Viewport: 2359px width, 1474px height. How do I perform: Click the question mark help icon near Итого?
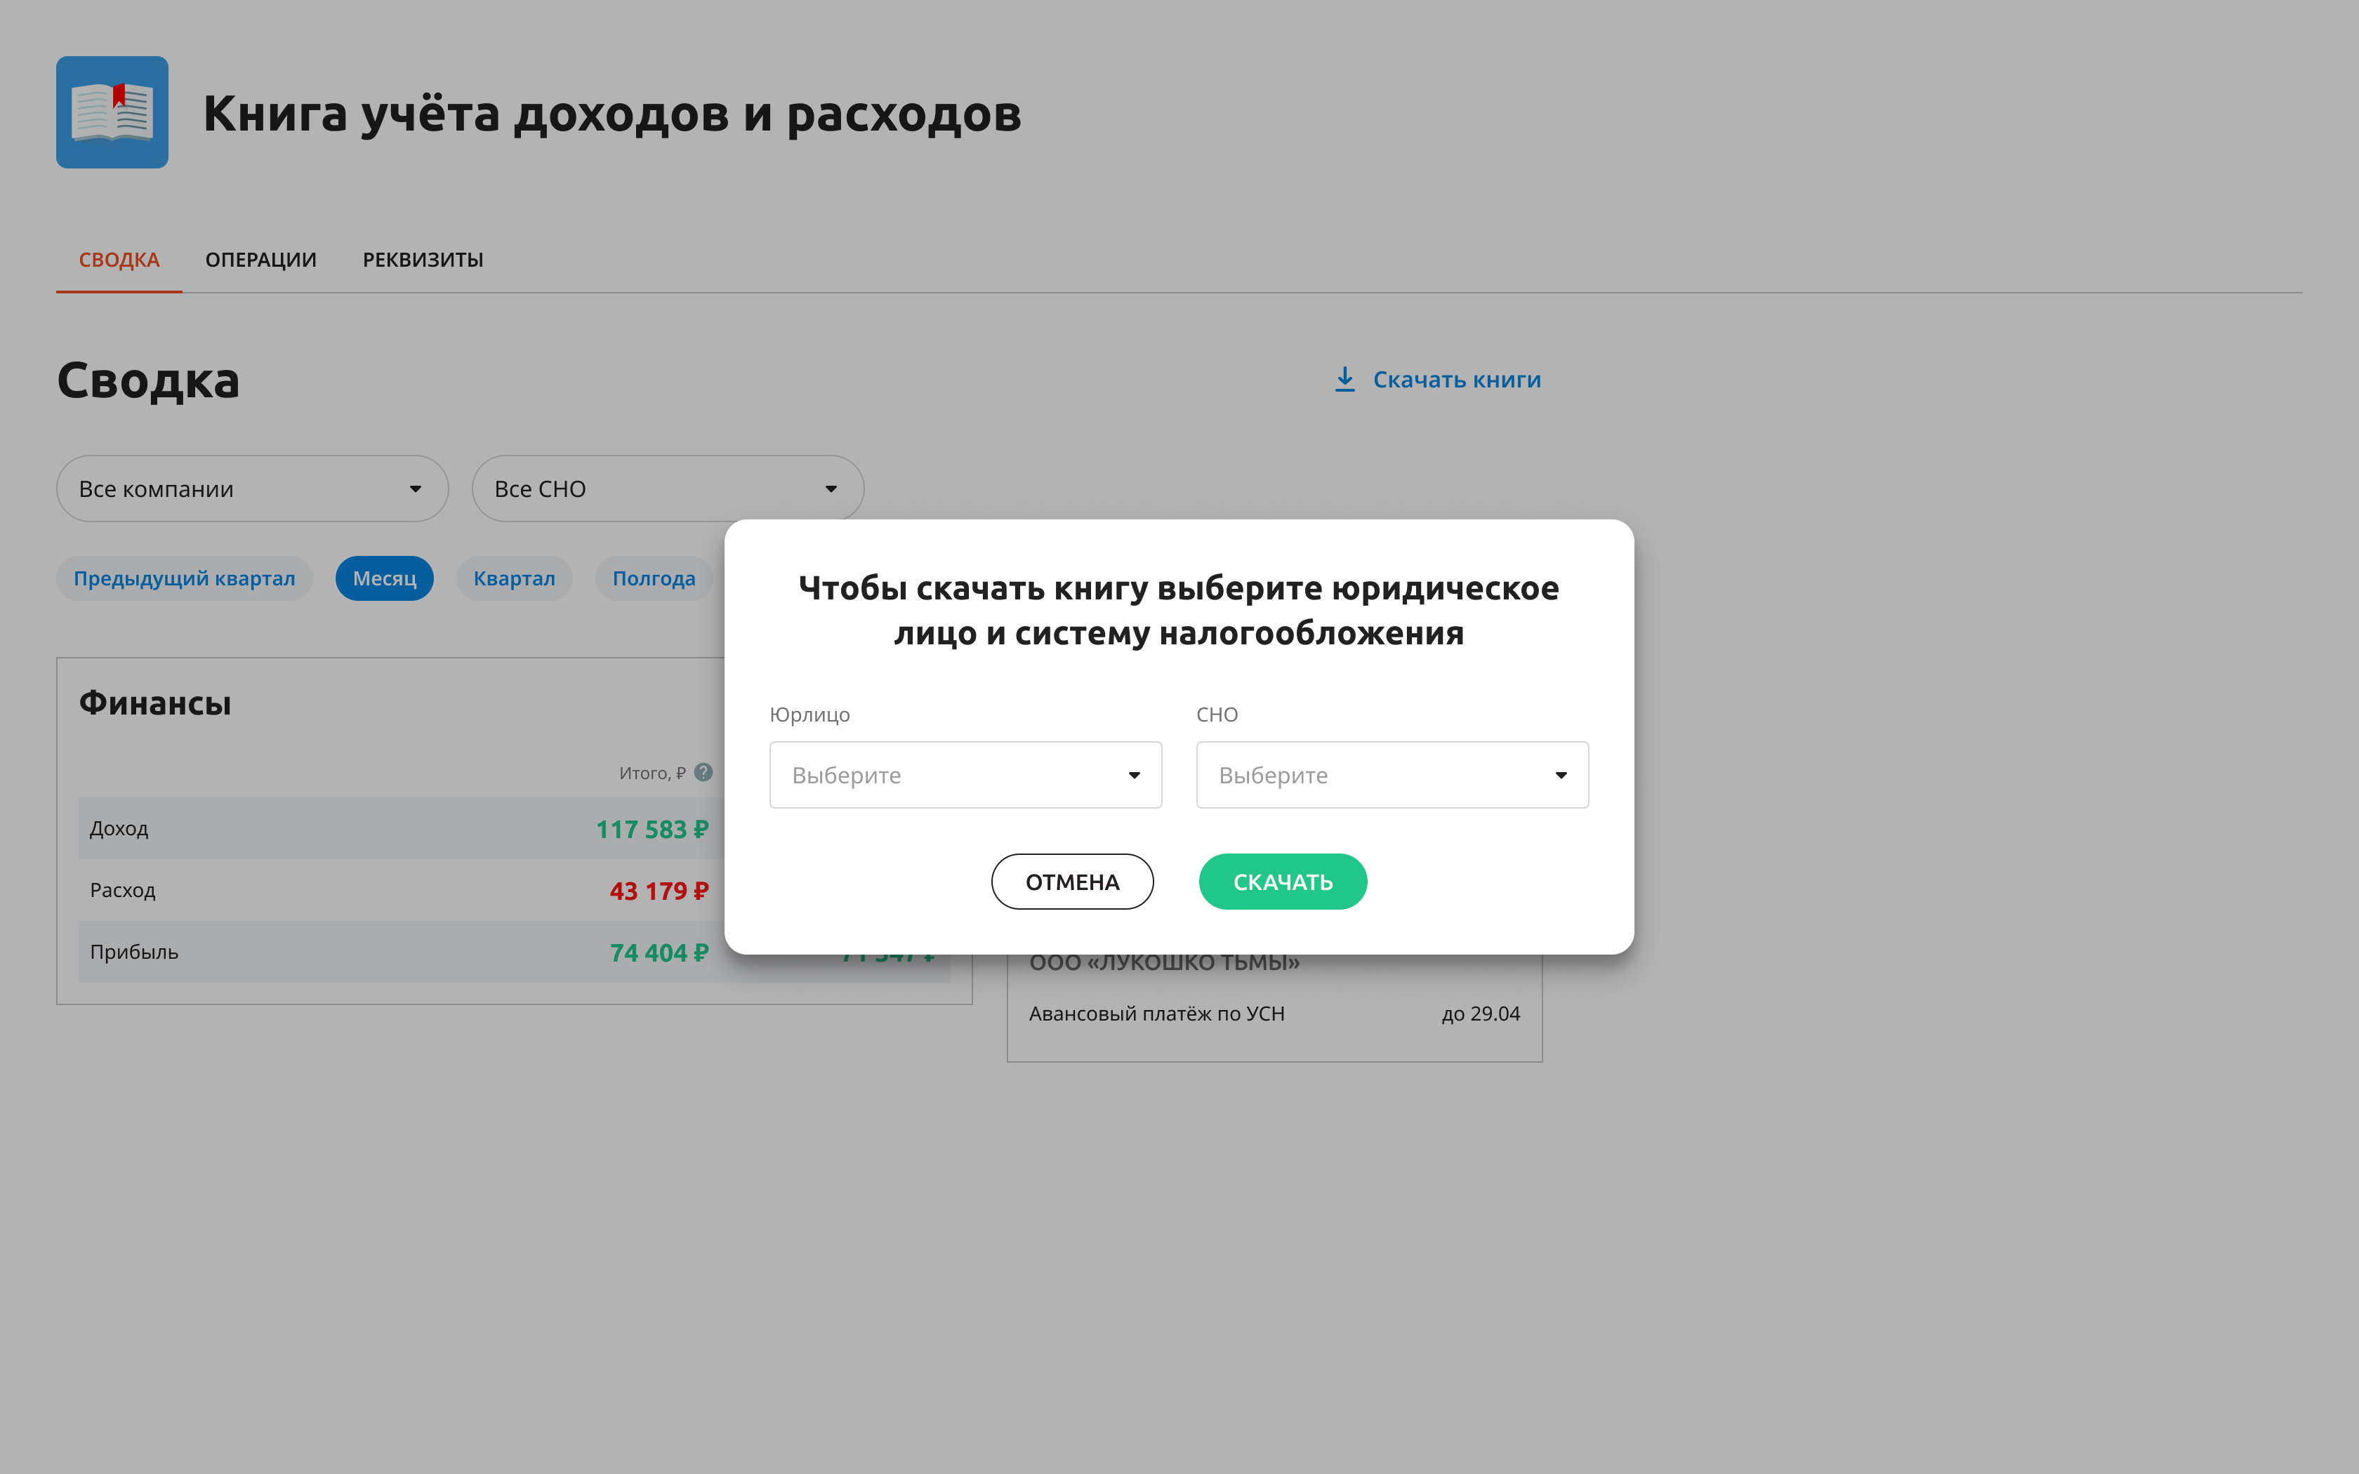coord(703,772)
